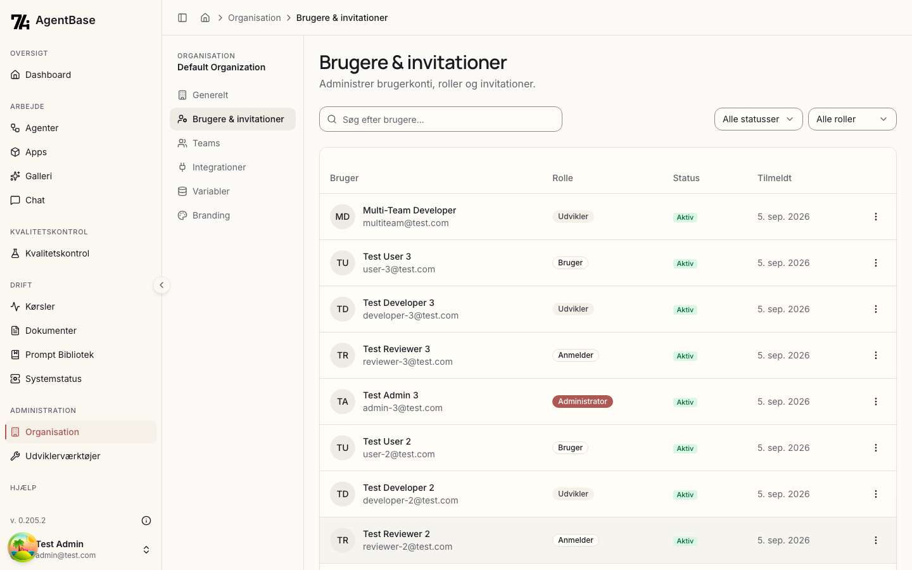Open the Generelt settings tab

click(x=232, y=95)
